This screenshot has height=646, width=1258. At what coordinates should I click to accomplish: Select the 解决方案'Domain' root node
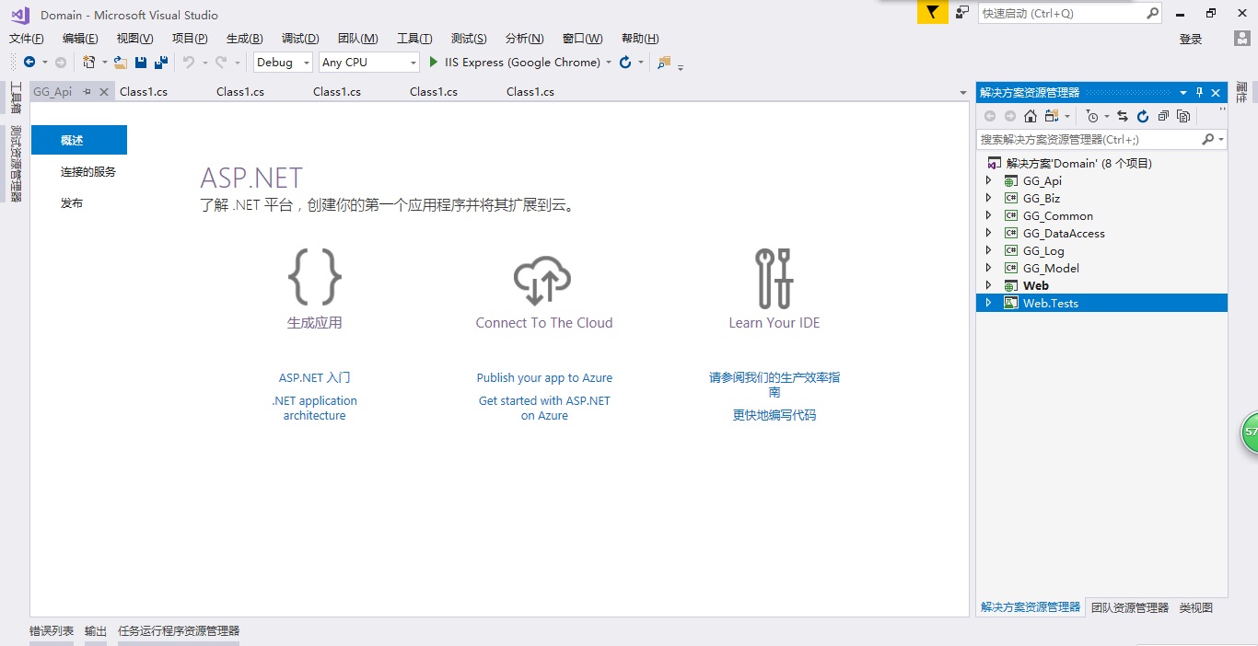pos(1078,163)
